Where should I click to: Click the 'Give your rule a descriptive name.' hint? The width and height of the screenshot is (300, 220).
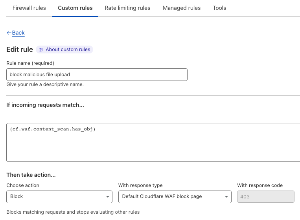[x=45, y=84]
